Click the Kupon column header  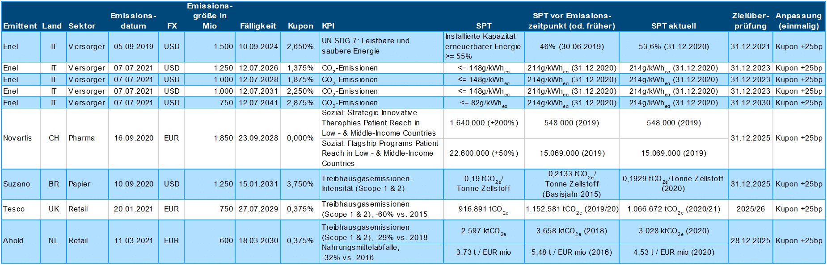(300, 26)
